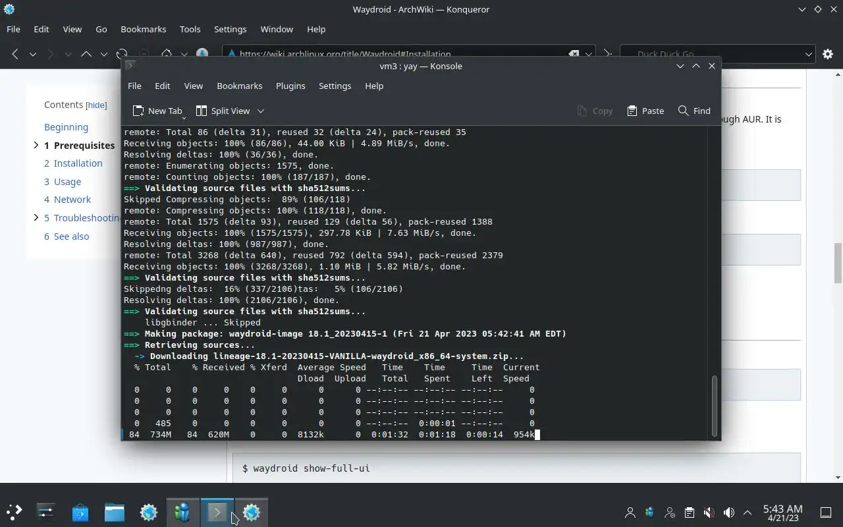Viewport: 843px width, 527px height.
Task: Switch to running Konqueror taskbar entry
Action: point(251,512)
